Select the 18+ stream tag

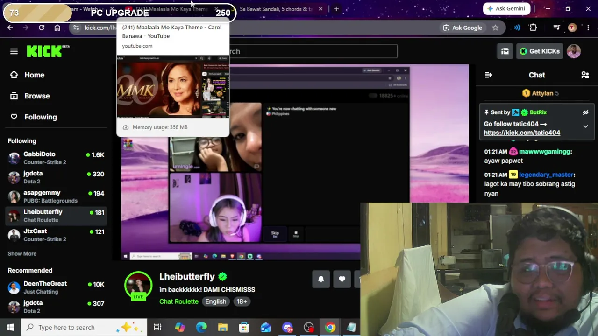(242, 301)
